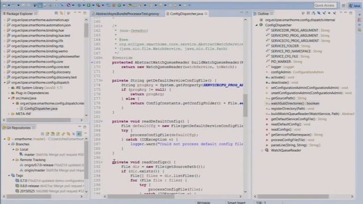The width and height of the screenshot is (363, 204).
Task: Click the editor vertical scrollbar thumb
Action: click(x=246, y=105)
